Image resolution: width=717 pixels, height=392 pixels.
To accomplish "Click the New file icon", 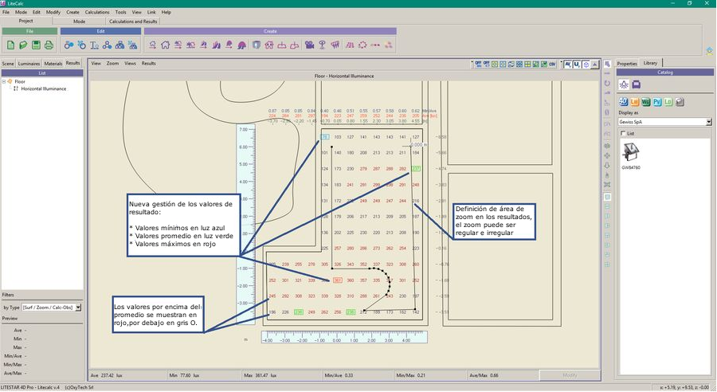I will coord(11,45).
